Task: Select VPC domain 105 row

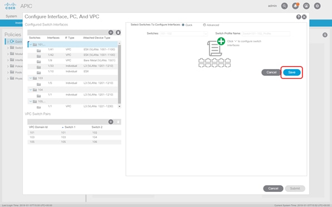Action: [x=74, y=142]
